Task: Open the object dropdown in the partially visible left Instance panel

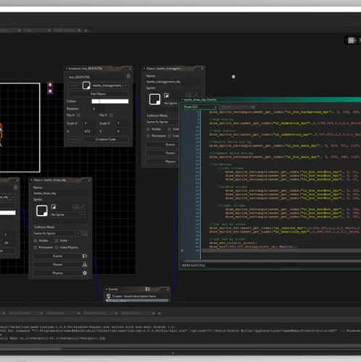Action: pos(12,197)
